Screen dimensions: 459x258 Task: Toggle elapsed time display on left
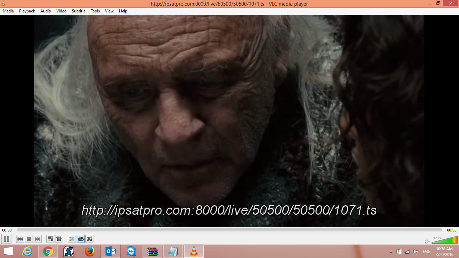pyautogui.click(x=7, y=230)
